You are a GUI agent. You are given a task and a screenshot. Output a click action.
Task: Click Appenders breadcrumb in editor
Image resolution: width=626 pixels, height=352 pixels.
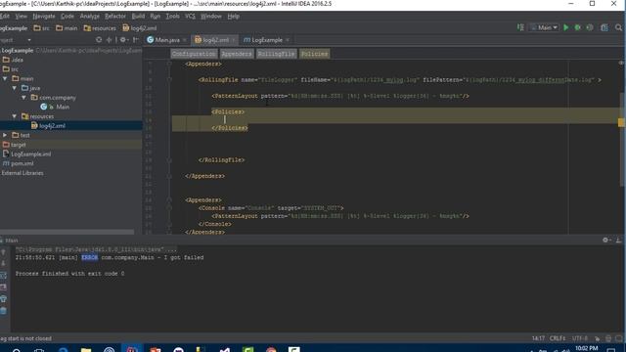[237, 54]
